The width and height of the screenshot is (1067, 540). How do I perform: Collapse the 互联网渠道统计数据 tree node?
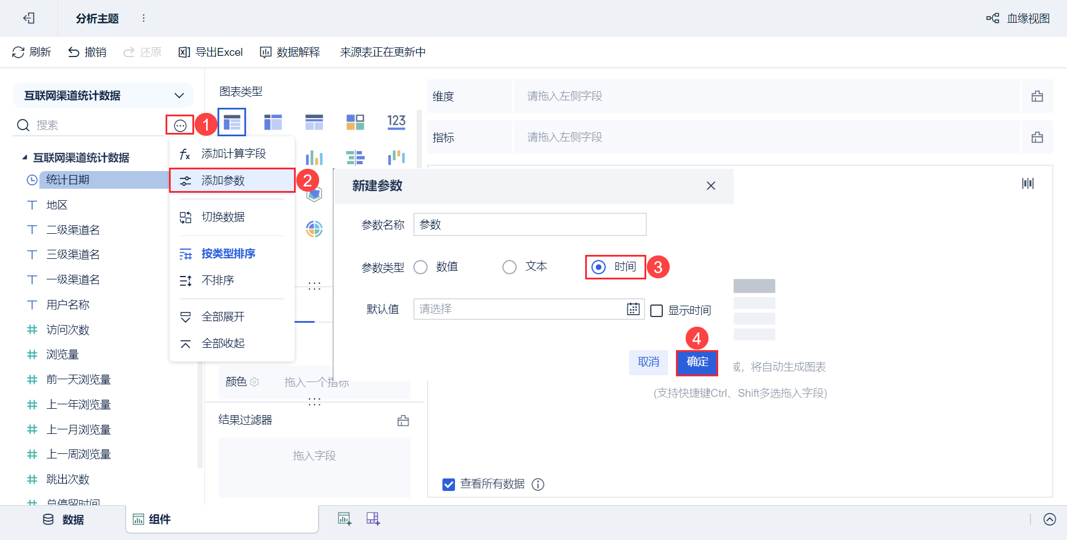pyautogui.click(x=25, y=157)
